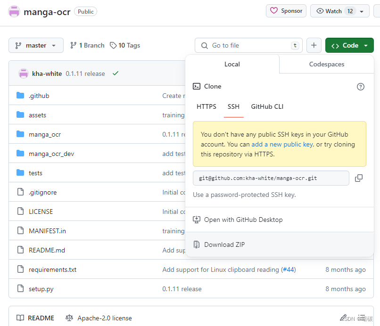This screenshot has height=326, width=380.
Task: Open the manga_ocr_dev folder
Action: coord(51,154)
